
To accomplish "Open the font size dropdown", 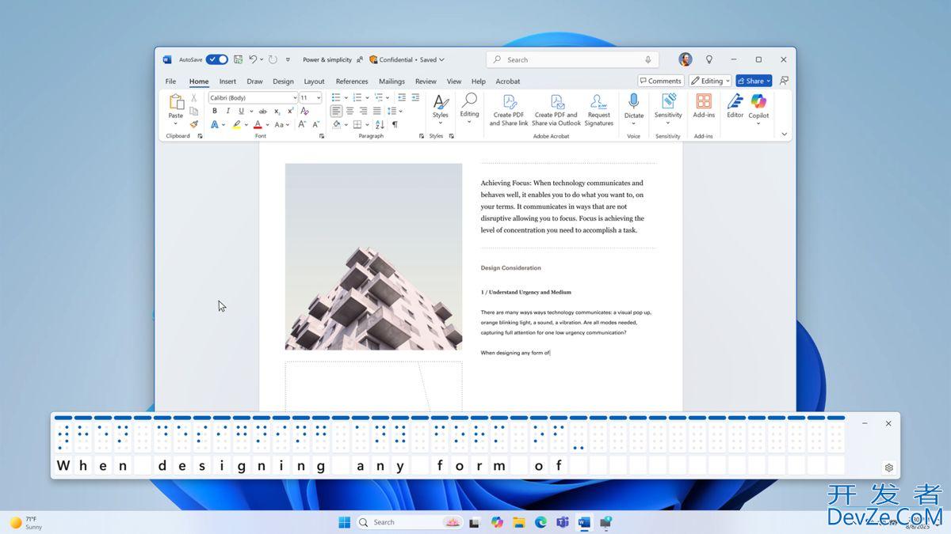I will click(319, 98).
